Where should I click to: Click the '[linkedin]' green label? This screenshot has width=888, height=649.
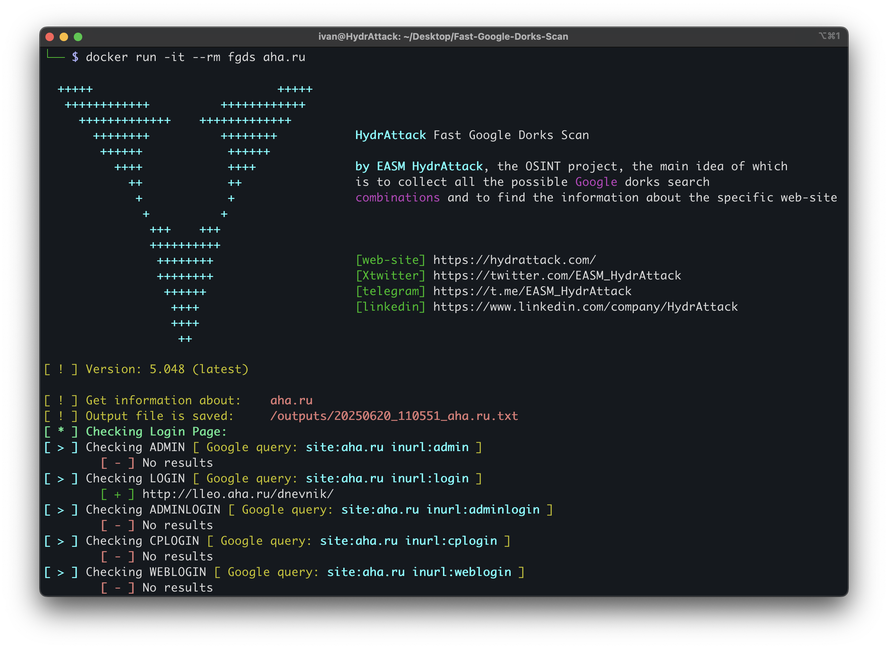(390, 307)
